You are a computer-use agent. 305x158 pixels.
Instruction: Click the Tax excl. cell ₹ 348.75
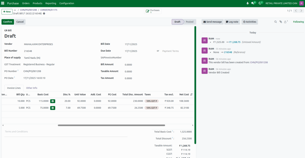pos(169,108)
